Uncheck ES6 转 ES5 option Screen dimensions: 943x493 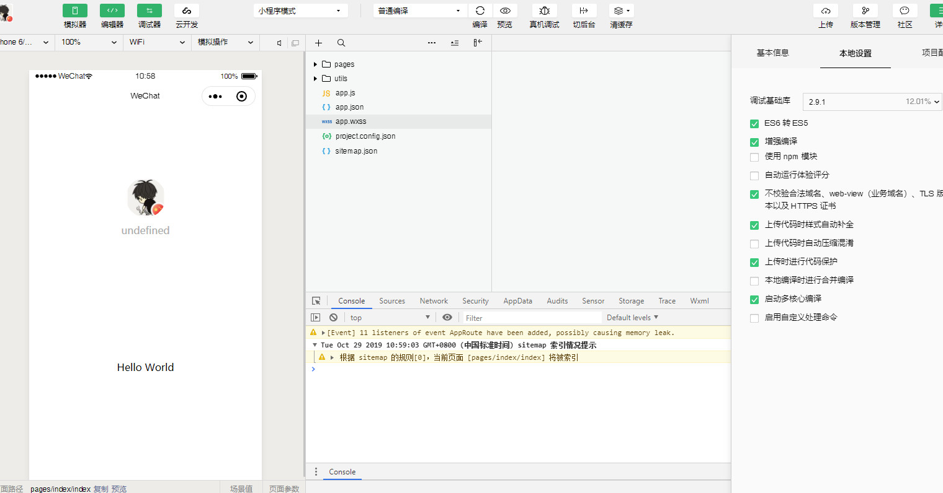(754, 124)
